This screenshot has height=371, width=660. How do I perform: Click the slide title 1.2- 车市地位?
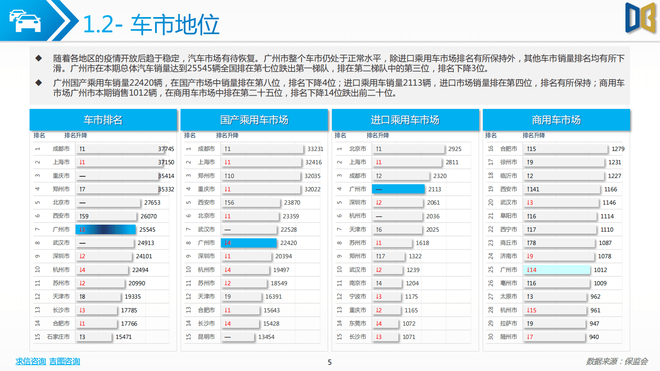pyautogui.click(x=151, y=24)
